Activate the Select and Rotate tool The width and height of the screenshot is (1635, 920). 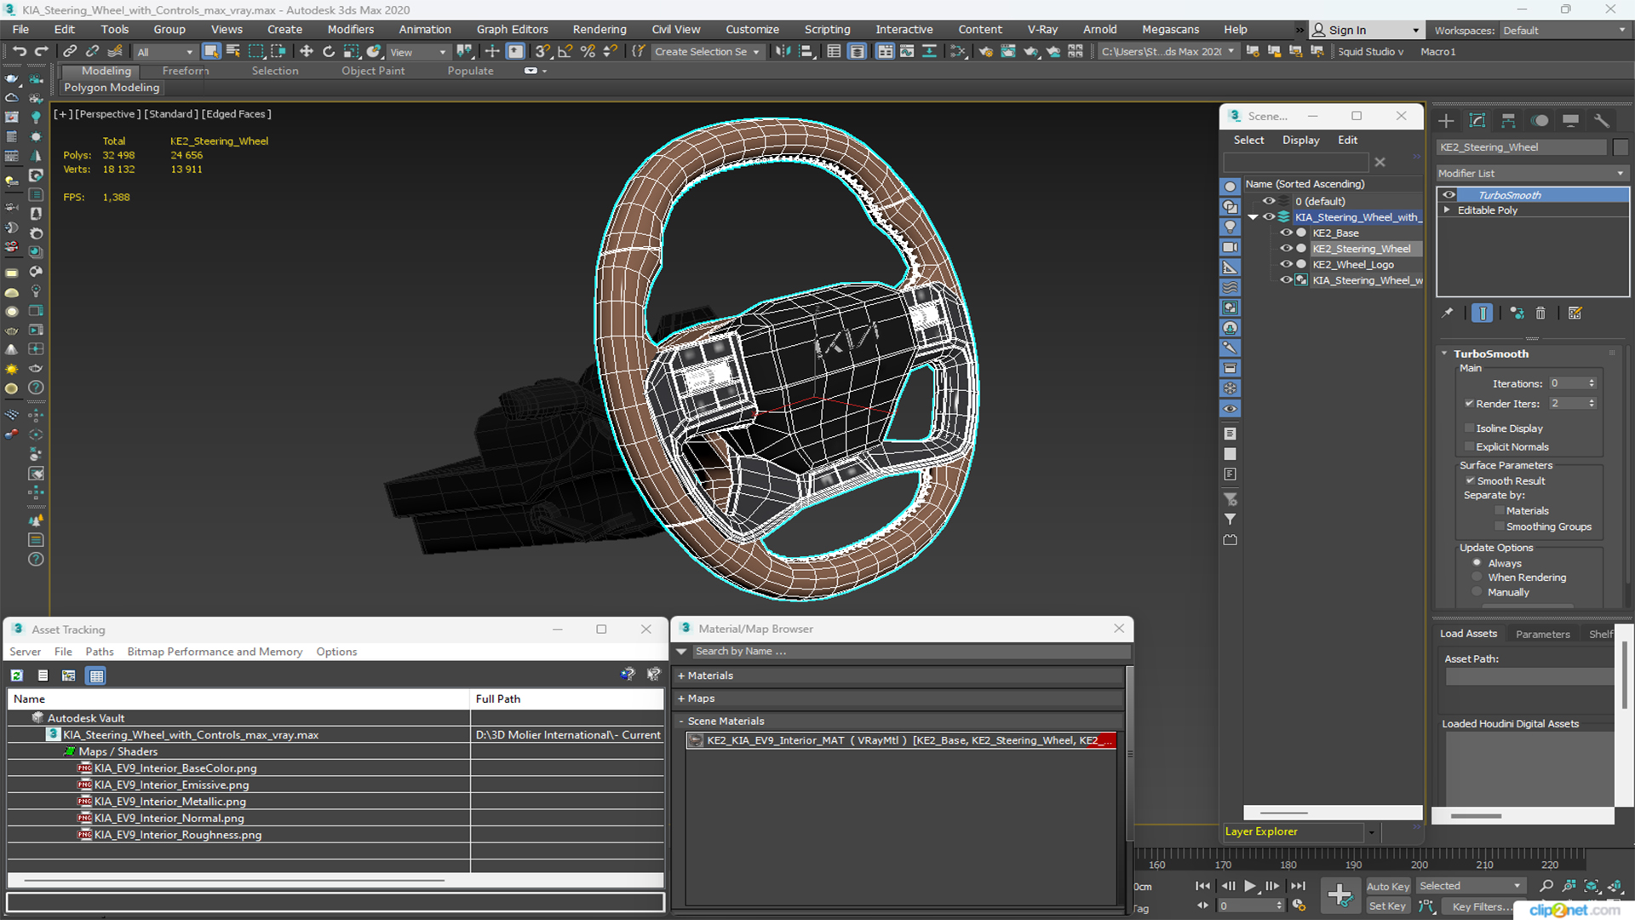tap(329, 52)
